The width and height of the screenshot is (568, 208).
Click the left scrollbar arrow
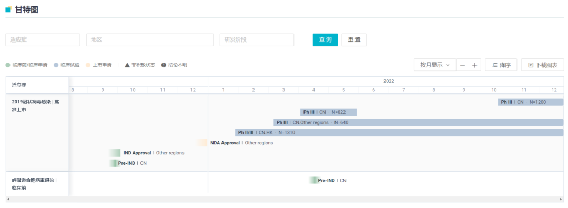(x=8, y=199)
